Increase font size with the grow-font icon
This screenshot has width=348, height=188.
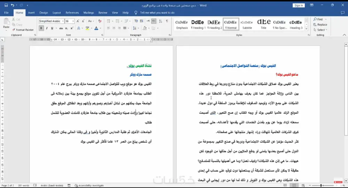tap(78, 21)
